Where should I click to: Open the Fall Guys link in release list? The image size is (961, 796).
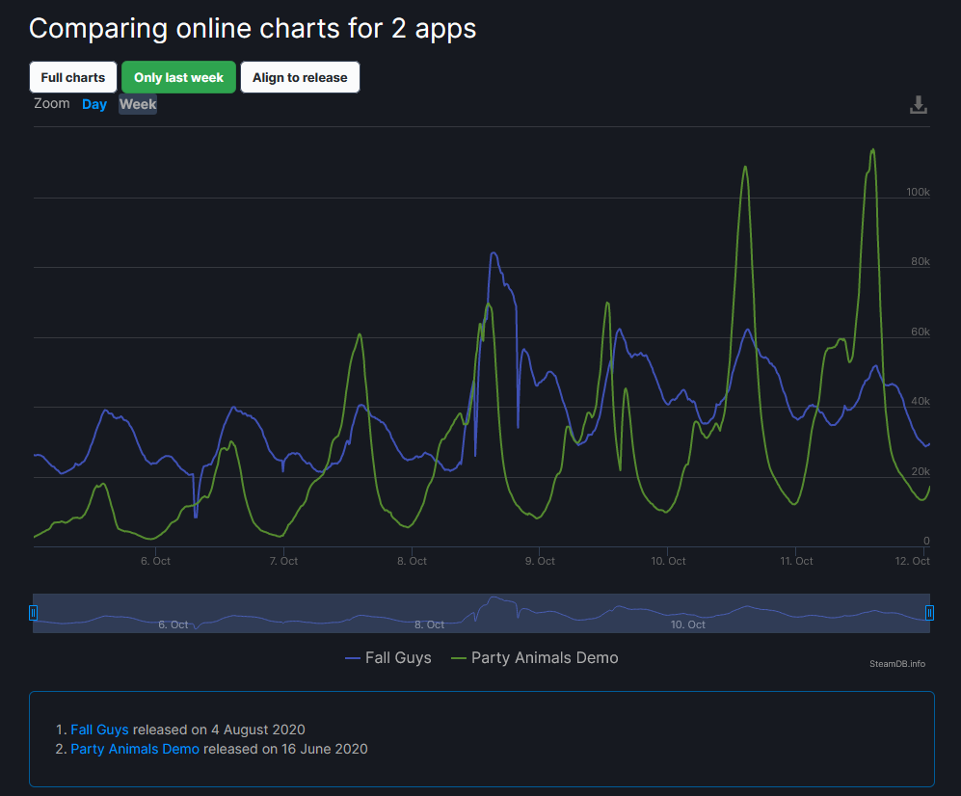point(99,730)
